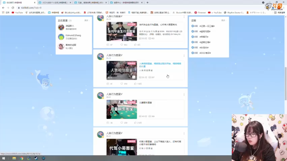Share the 儿童翻车图鉴 post
The width and height of the screenshot is (287, 161).
(x=109, y=123)
